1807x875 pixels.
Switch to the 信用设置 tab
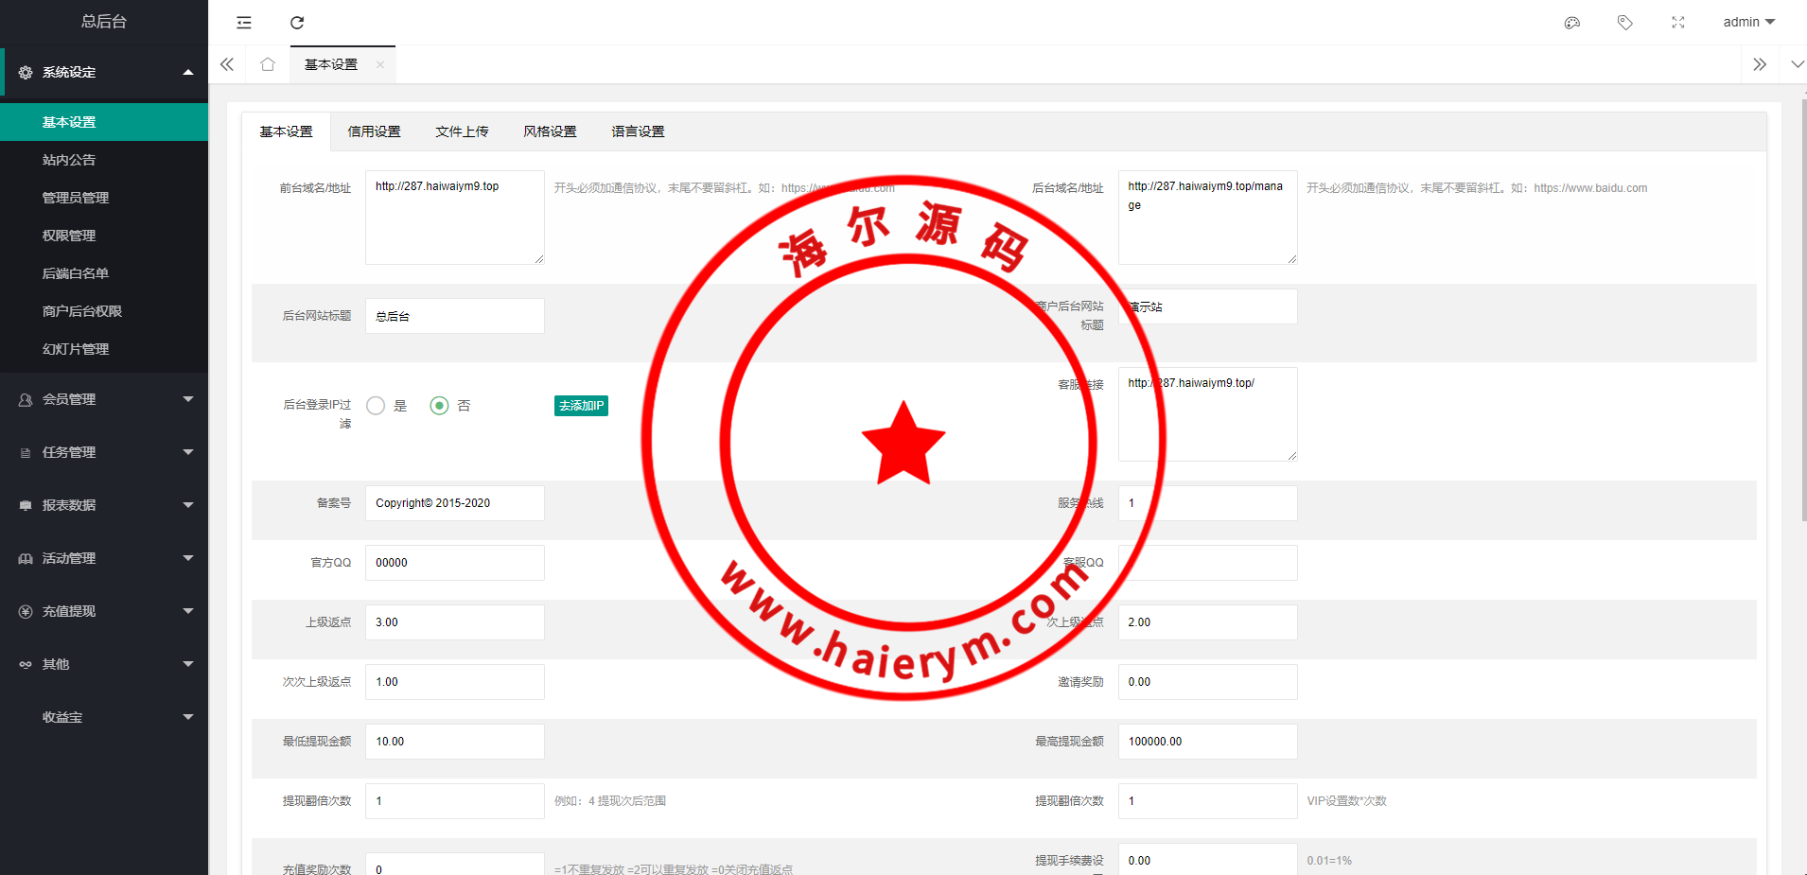click(374, 131)
